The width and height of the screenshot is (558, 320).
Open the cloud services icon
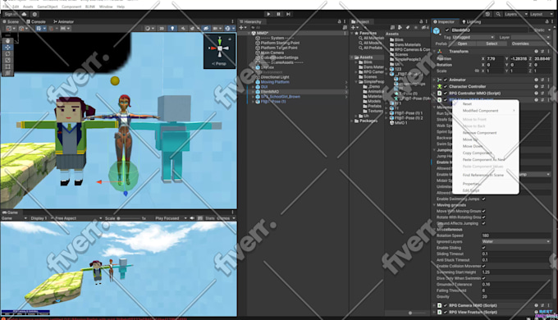point(24,14)
